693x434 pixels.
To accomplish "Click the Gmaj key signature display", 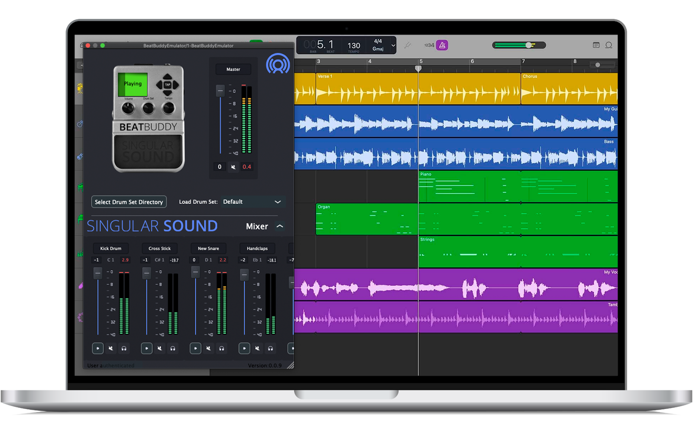I will (378, 49).
